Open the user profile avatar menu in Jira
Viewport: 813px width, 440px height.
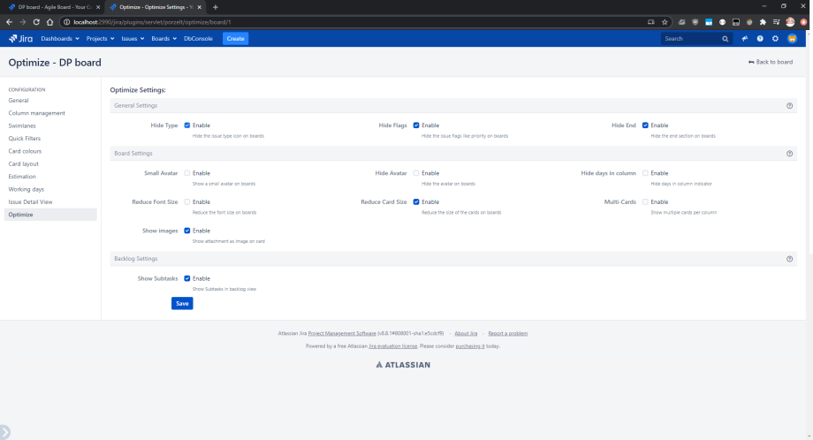point(792,38)
